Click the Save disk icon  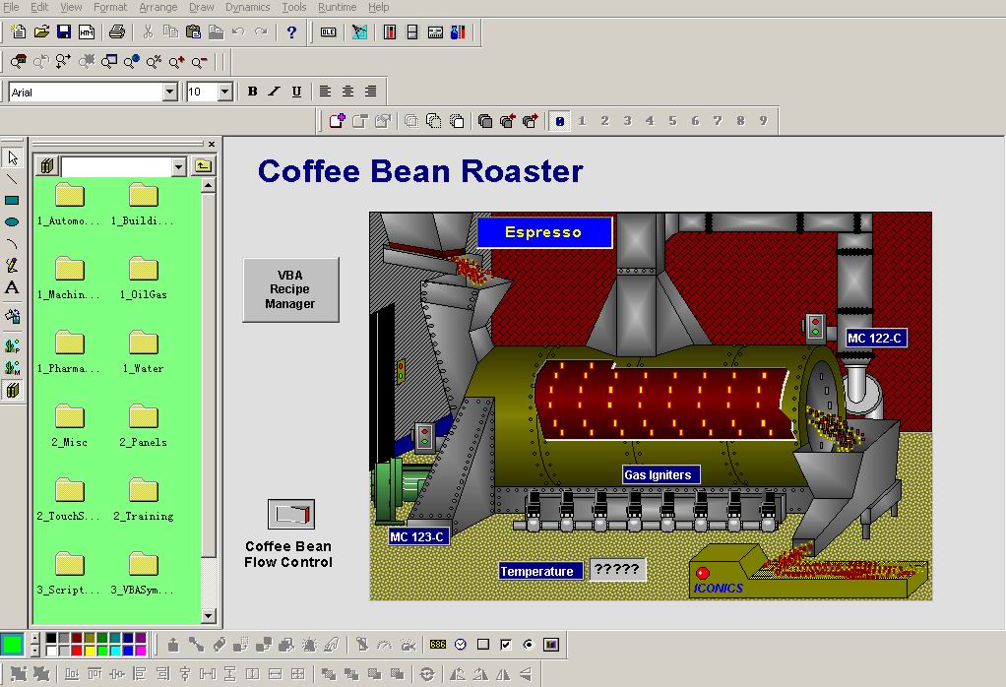coord(64,32)
